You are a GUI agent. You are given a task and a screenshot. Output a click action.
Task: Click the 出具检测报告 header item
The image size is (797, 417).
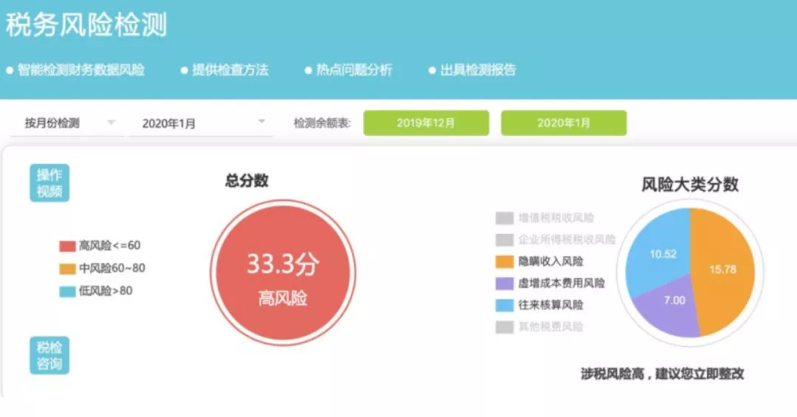(473, 70)
